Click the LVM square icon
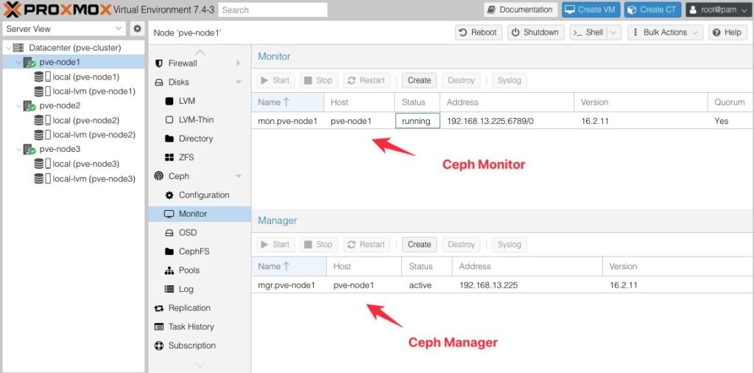754x373 pixels. point(169,101)
